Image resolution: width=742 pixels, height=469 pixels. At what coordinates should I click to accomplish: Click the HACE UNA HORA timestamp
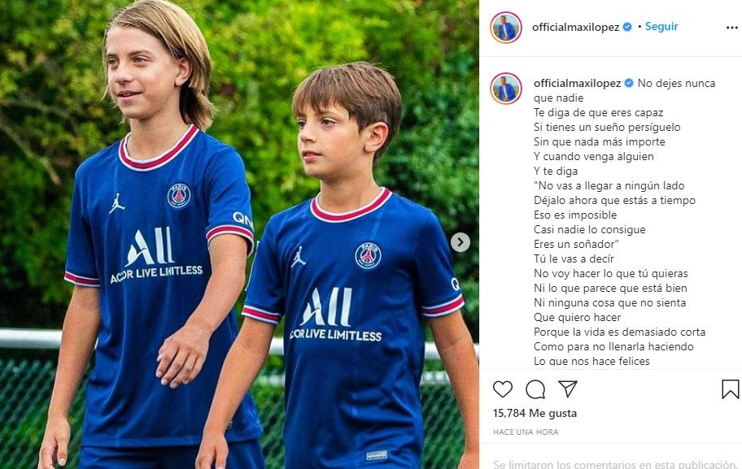point(526,432)
